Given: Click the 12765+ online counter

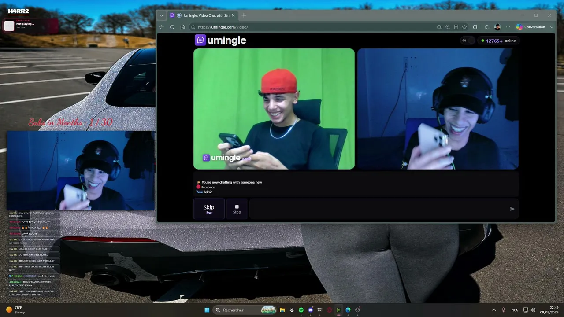Looking at the screenshot, I should (498, 41).
